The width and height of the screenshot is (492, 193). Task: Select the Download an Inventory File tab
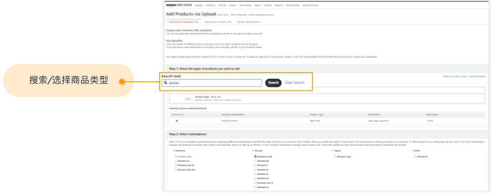[x=184, y=22]
